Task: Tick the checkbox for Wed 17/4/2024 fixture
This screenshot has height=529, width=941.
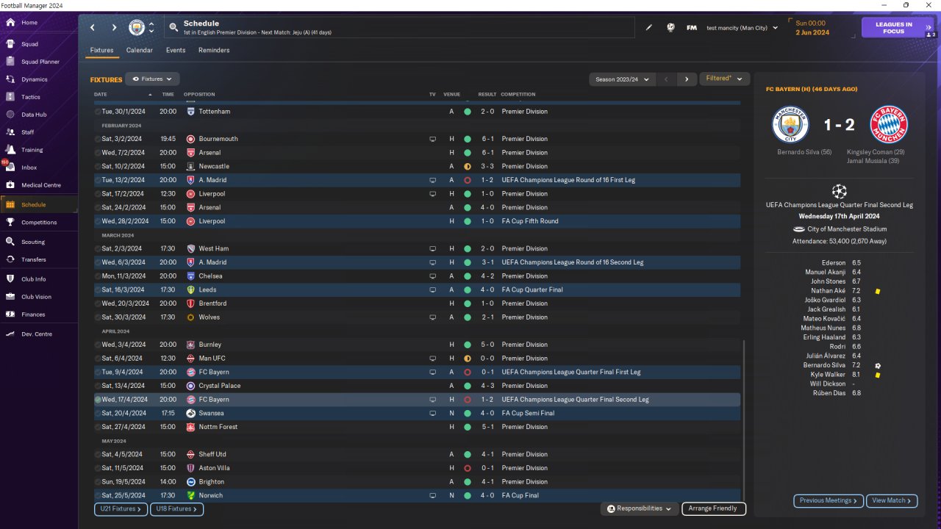Action: point(98,400)
